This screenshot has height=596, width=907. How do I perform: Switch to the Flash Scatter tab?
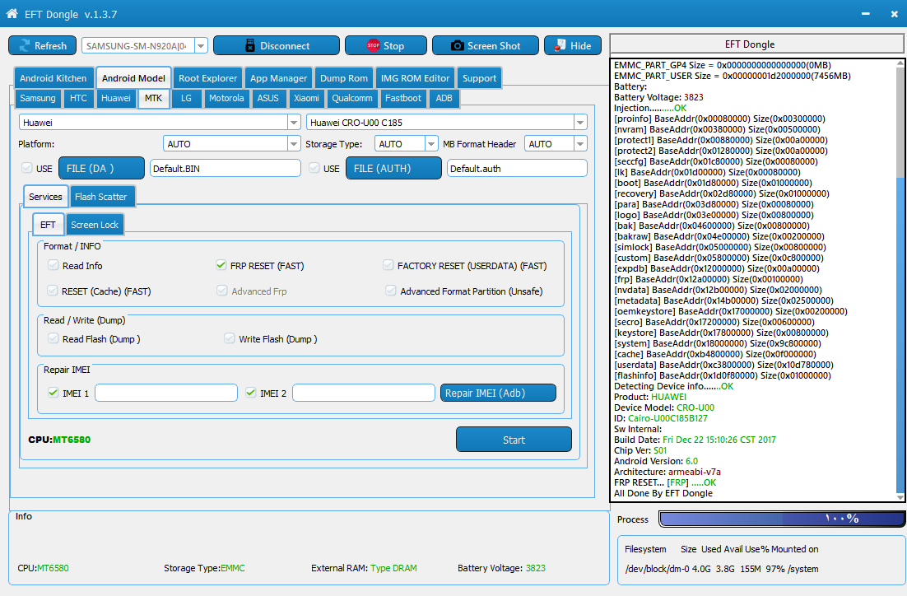tap(100, 197)
